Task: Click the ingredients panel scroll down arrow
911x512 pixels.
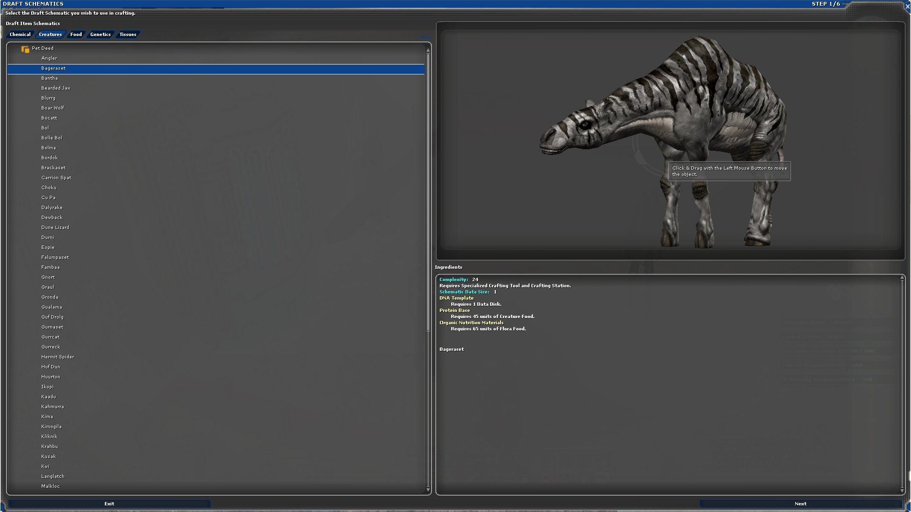Action: [x=902, y=491]
